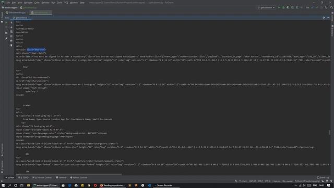Screen dimensions: 334x188
Task: Jump down the stack trace with down arrow
Action: (x=11, y=27)
